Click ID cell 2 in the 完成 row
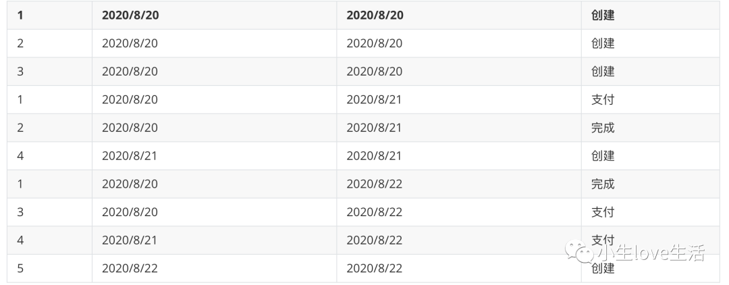729x285 pixels. coord(20,128)
